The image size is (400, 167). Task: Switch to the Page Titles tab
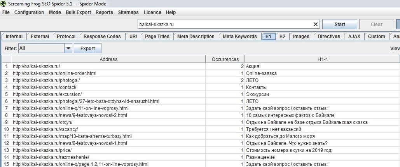tap(157, 37)
